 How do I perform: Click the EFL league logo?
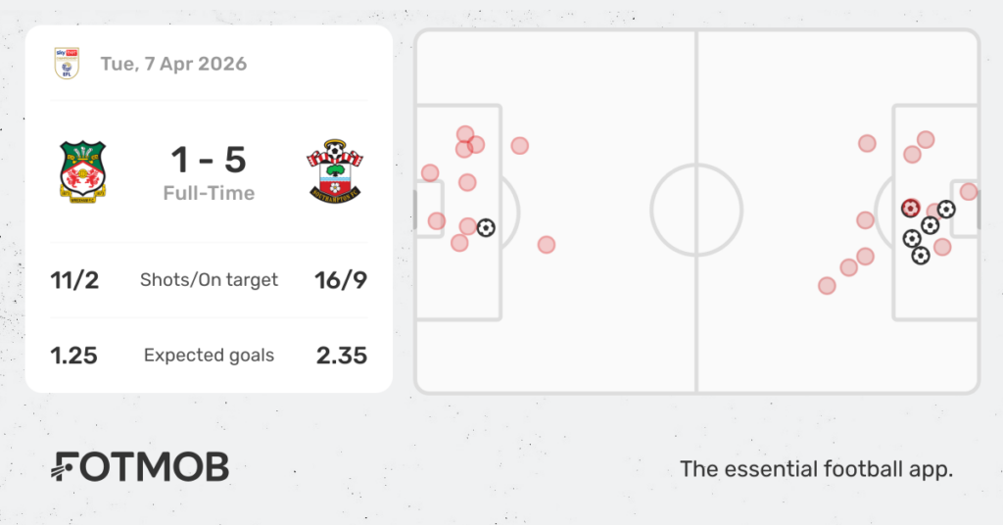67,64
